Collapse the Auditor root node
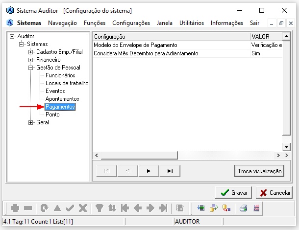The height and width of the screenshot is (230, 299). coord(12,36)
